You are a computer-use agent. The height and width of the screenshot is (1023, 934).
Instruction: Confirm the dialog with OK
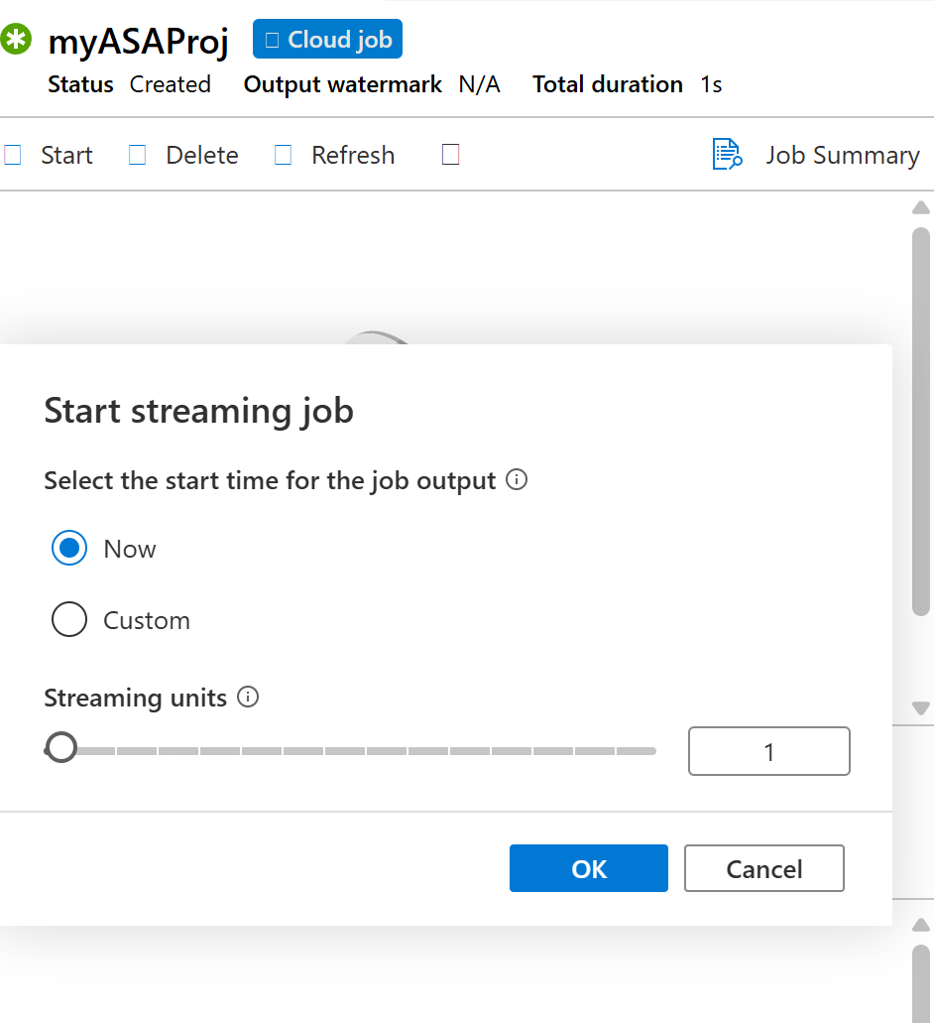coord(588,869)
